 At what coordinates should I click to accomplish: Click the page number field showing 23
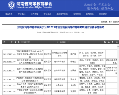(24, 42)
